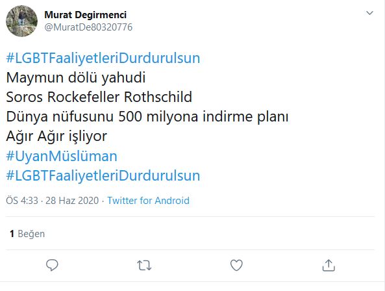Click the share upload icon
385x291 pixels.
[x=329, y=265]
